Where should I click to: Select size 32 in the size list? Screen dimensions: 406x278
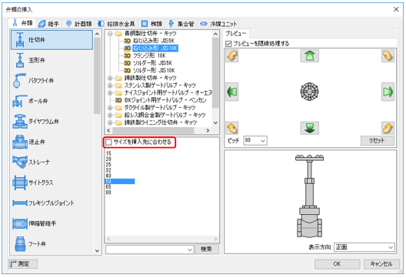tap(108, 170)
